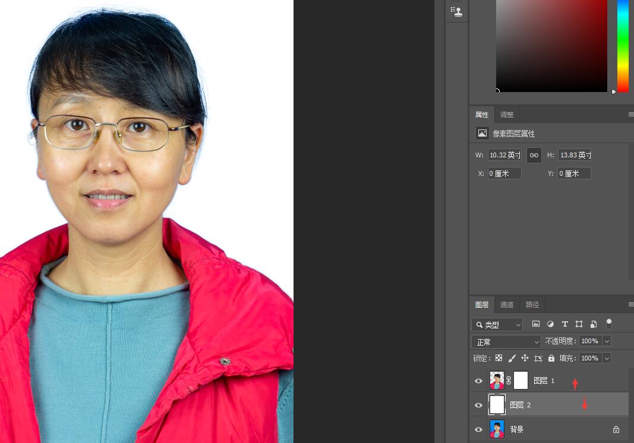The image size is (634, 443).
Task: Enable lock transparent pixels
Action: [499, 358]
